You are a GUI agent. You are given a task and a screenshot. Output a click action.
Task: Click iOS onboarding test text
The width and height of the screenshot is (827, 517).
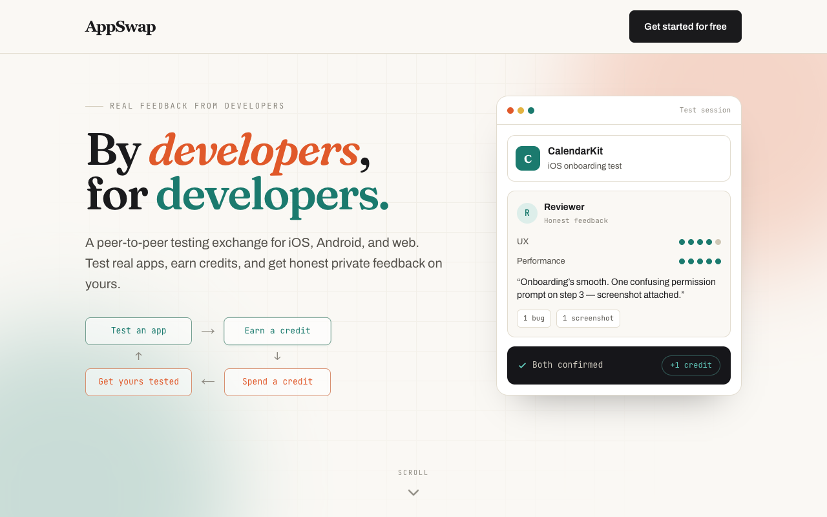tap(585, 166)
